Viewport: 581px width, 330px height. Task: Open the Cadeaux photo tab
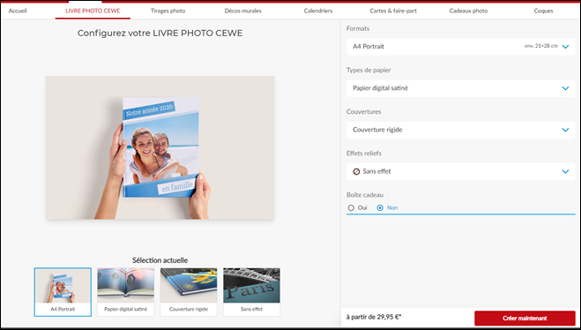[x=468, y=11]
